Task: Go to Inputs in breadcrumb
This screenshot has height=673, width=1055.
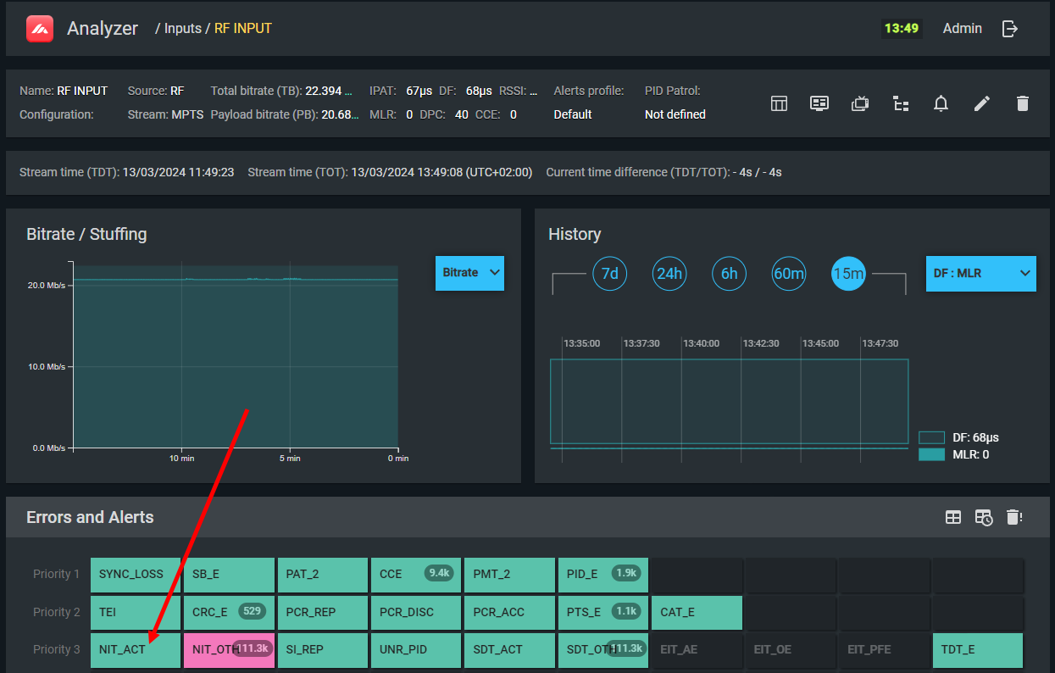Action: coord(182,29)
